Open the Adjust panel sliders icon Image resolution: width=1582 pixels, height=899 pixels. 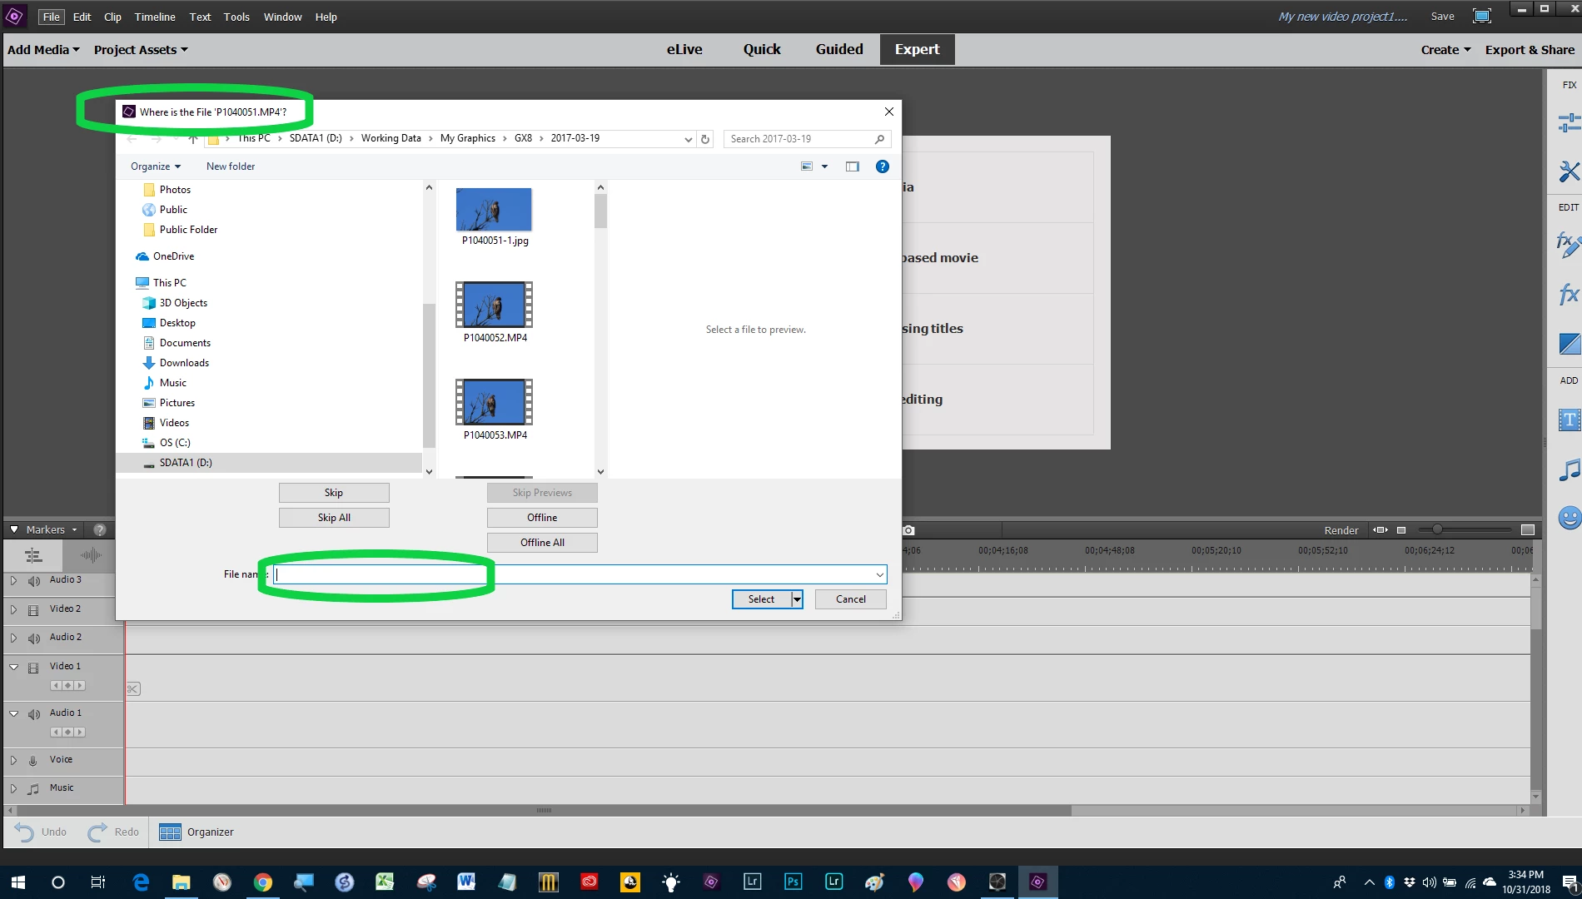(x=1569, y=122)
